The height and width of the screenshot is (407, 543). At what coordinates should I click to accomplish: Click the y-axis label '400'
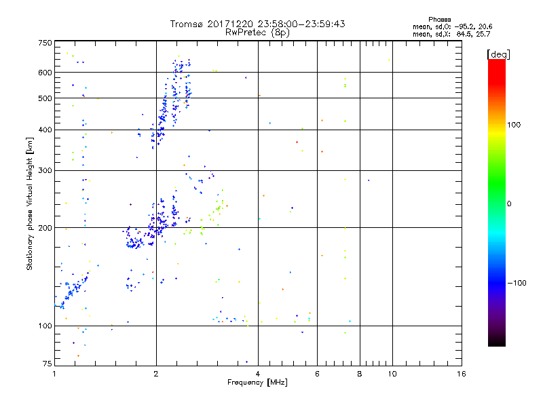coord(45,130)
